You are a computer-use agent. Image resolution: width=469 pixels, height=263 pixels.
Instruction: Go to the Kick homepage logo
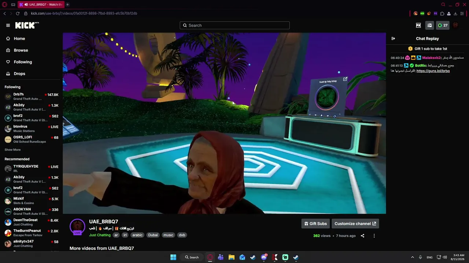click(x=27, y=25)
